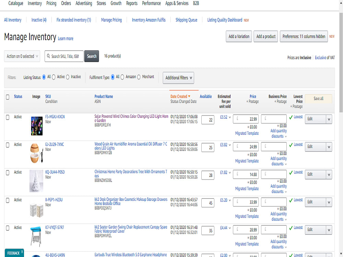Choose Active listing status radio button
This screenshot has height=257, width=343.
(54, 77)
